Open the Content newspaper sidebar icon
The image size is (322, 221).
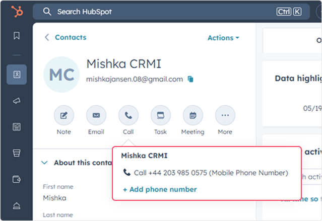pyautogui.click(x=17, y=127)
